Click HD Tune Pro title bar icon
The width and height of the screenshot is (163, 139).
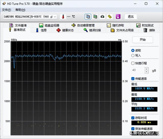(4, 4)
